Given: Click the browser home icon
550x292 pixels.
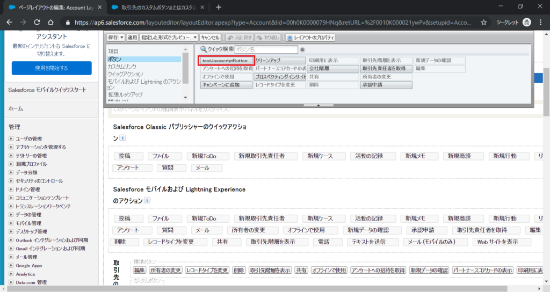Looking at the screenshot, I should click(52, 23).
